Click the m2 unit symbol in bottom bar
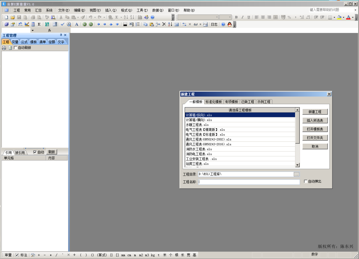The width and height of the screenshot is (359, 259). click(141, 255)
